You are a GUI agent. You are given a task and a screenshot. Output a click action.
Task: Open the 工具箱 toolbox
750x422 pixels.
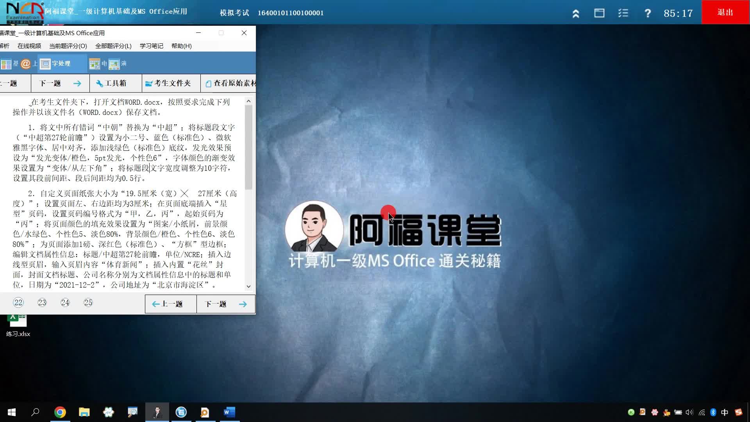tap(116, 83)
